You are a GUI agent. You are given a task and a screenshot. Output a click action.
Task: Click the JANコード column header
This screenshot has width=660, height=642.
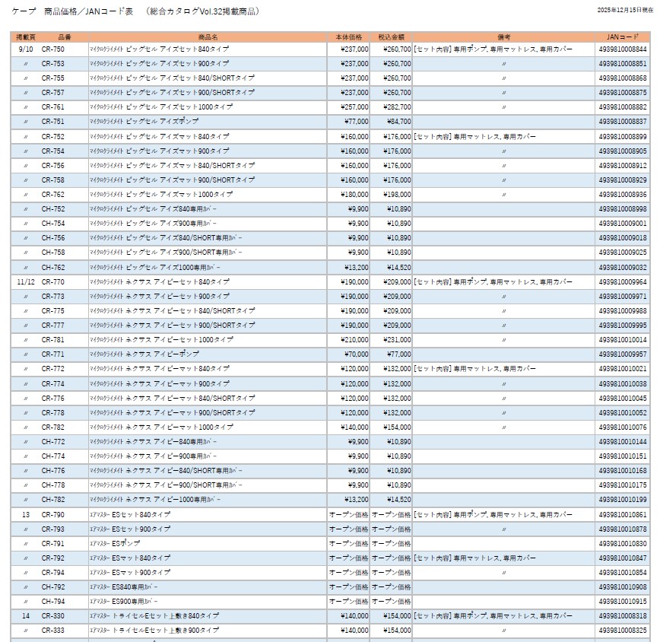click(617, 34)
